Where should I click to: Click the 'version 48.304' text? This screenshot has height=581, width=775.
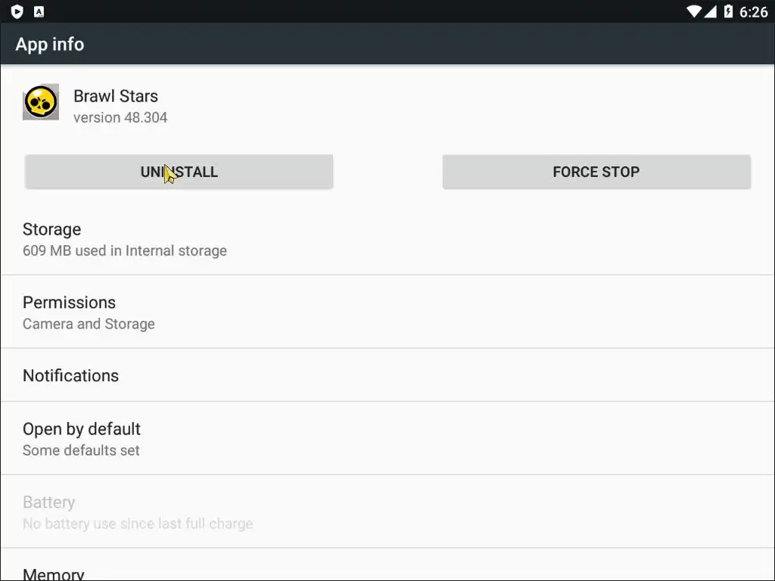pyautogui.click(x=120, y=117)
